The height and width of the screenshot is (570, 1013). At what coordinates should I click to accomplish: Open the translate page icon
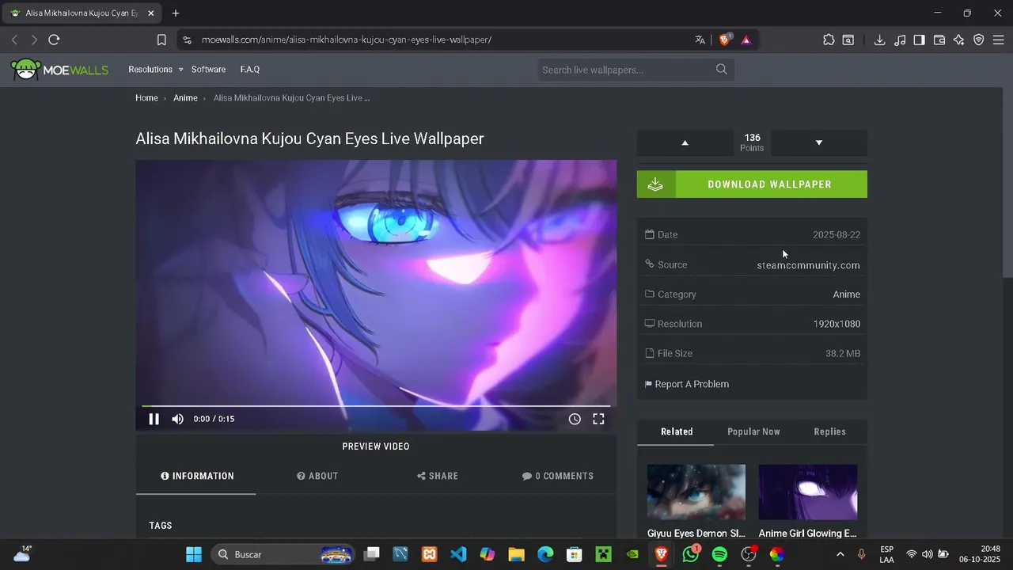click(700, 40)
